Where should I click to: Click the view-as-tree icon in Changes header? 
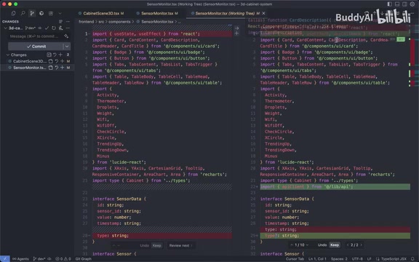[x=60, y=21]
